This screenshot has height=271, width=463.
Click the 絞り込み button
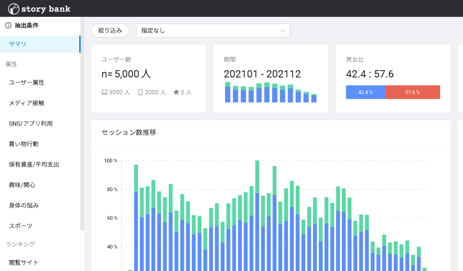tap(110, 31)
